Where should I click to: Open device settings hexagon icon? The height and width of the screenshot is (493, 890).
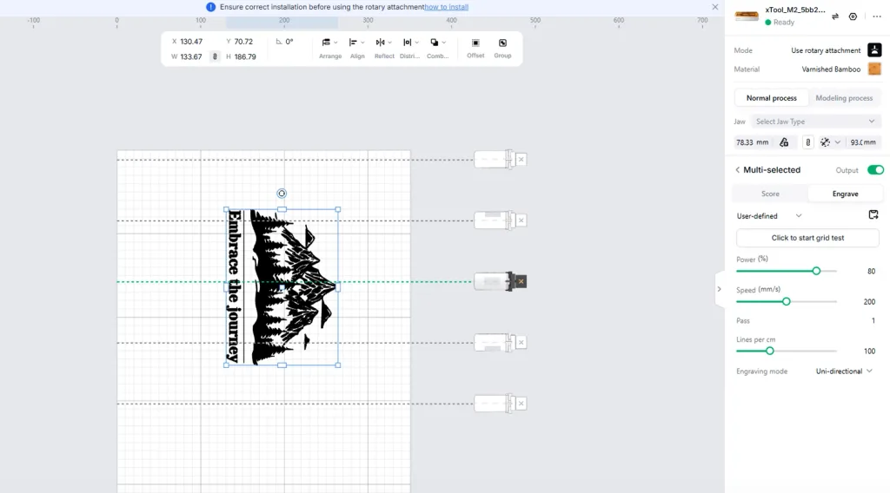[853, 16]
